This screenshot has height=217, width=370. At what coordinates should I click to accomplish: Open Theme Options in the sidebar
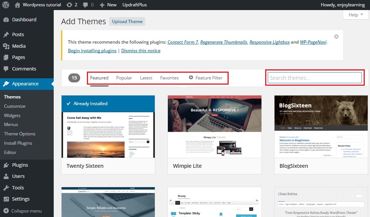coord(20,134)
